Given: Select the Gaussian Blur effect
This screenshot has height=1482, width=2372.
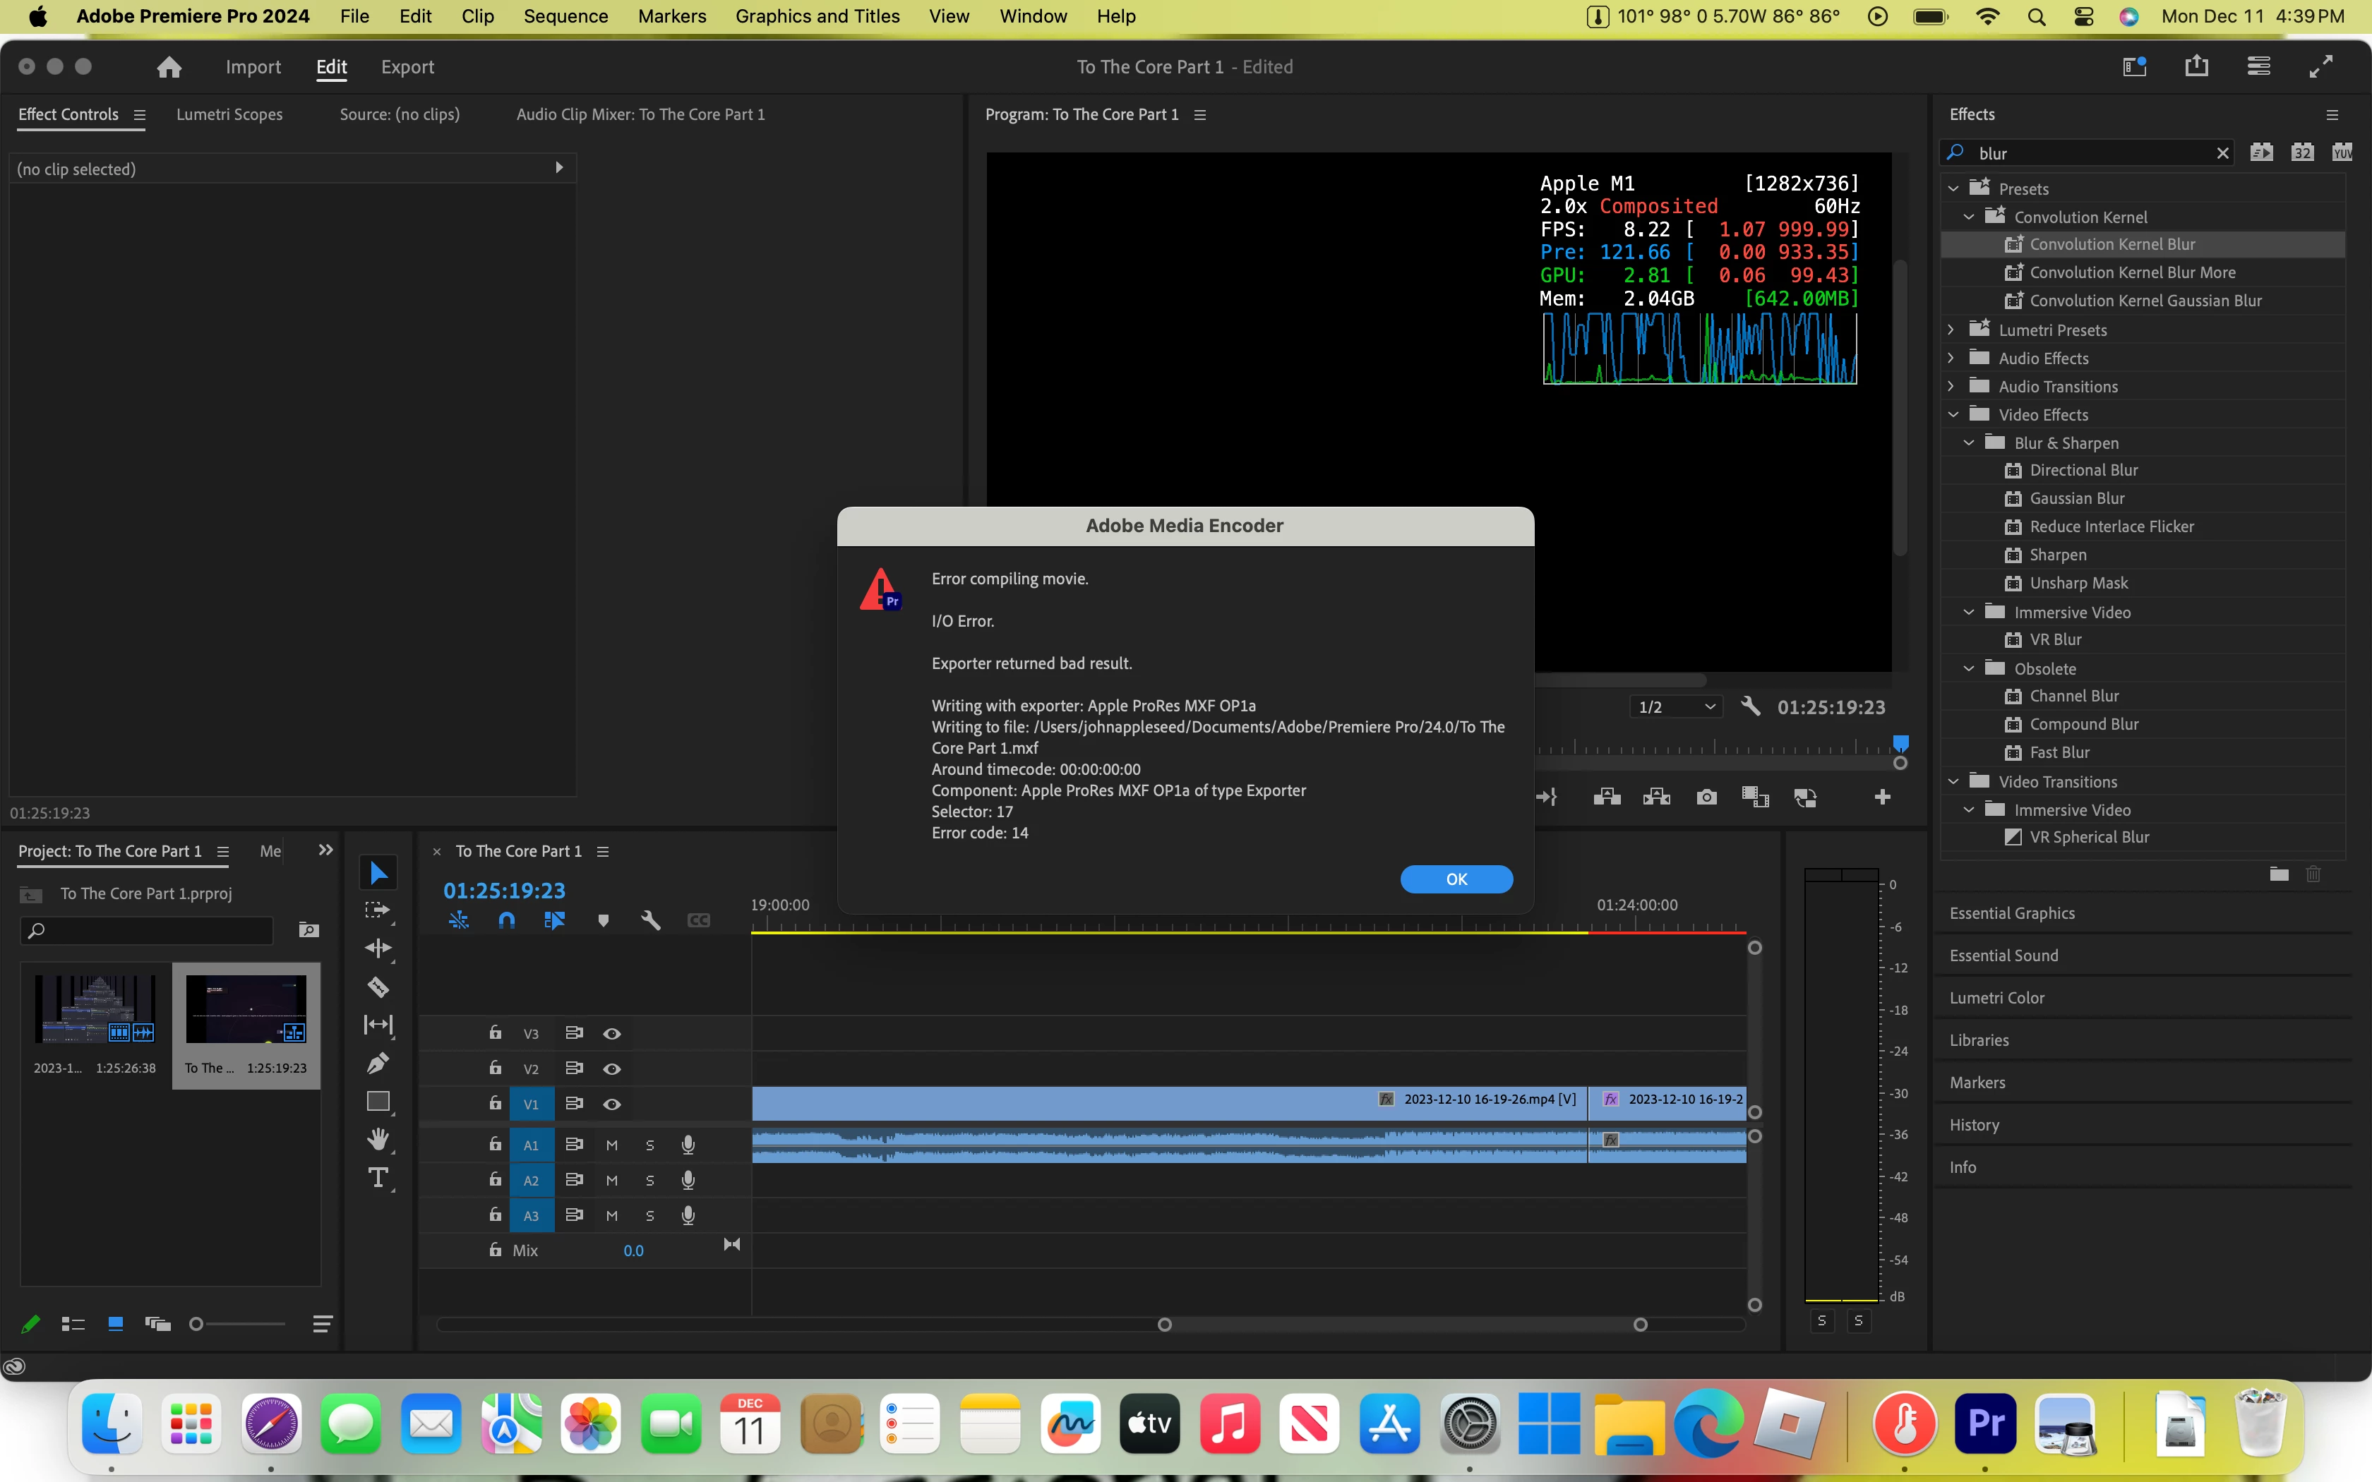Looking at the screenshot, I should 2076,499.
